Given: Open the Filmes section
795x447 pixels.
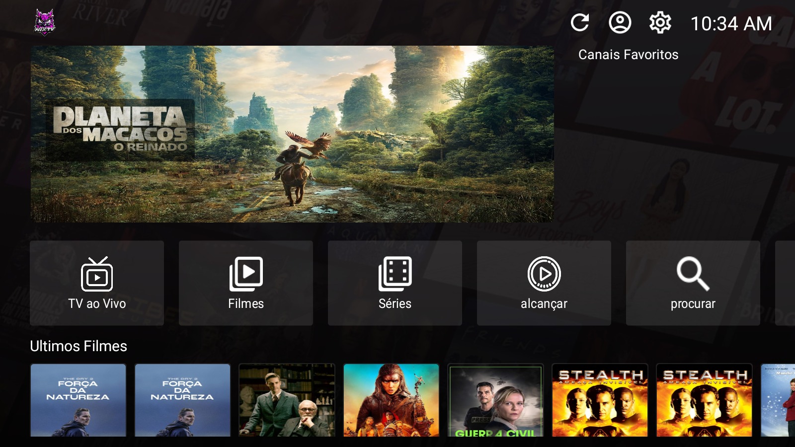Looking at the screenshot, I should click(x=246, y=283).
